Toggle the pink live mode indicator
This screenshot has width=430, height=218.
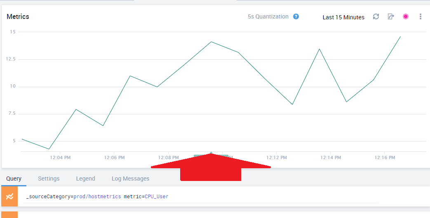coord(406,17)
